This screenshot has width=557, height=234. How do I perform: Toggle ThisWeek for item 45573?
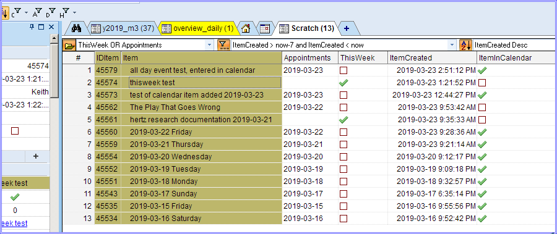(x=343, y=95)
